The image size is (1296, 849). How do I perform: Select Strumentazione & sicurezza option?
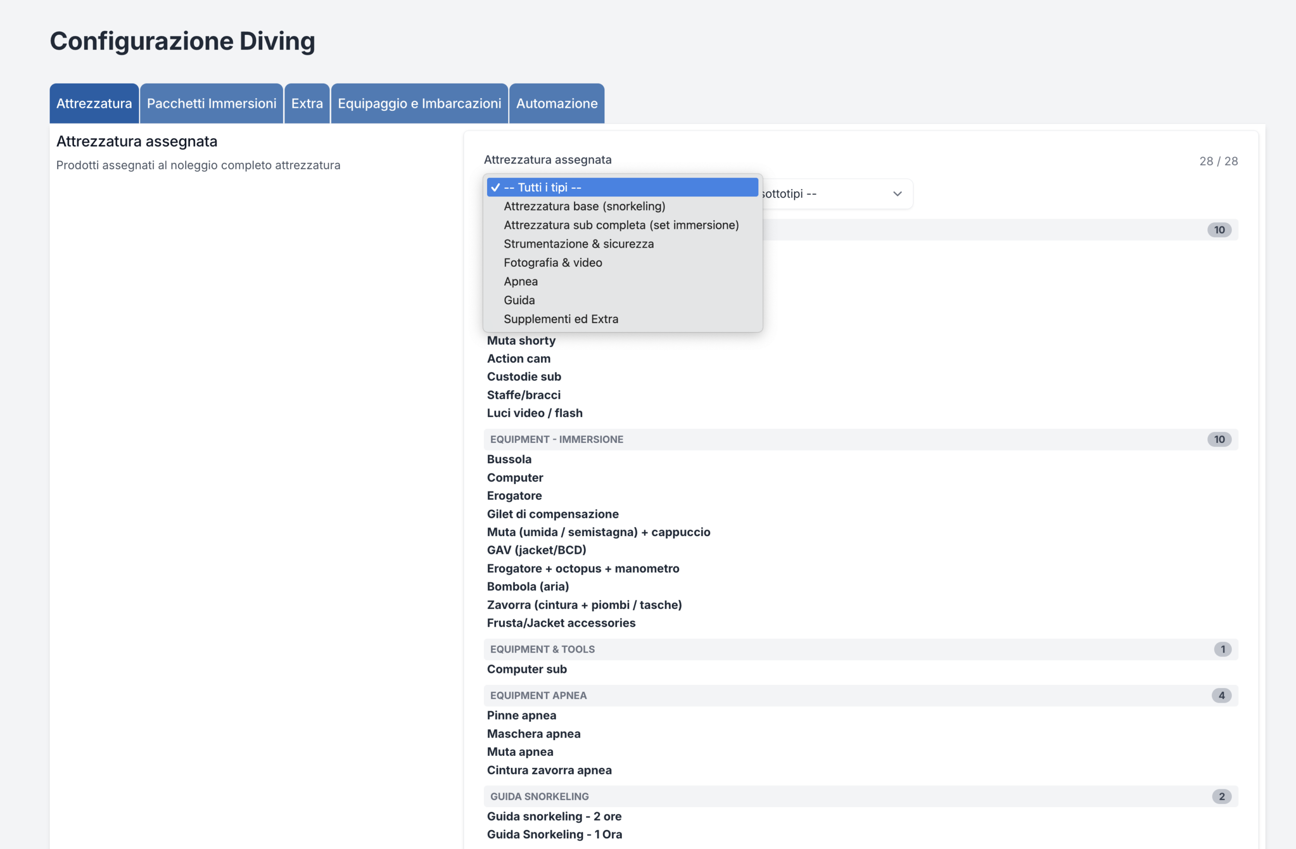578,244
